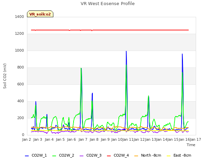Click the VR_soilco2 annotation label
Image resolution: width=216 pixels, height=162 pixels.
pyautogui.click(x=40, y=14)
